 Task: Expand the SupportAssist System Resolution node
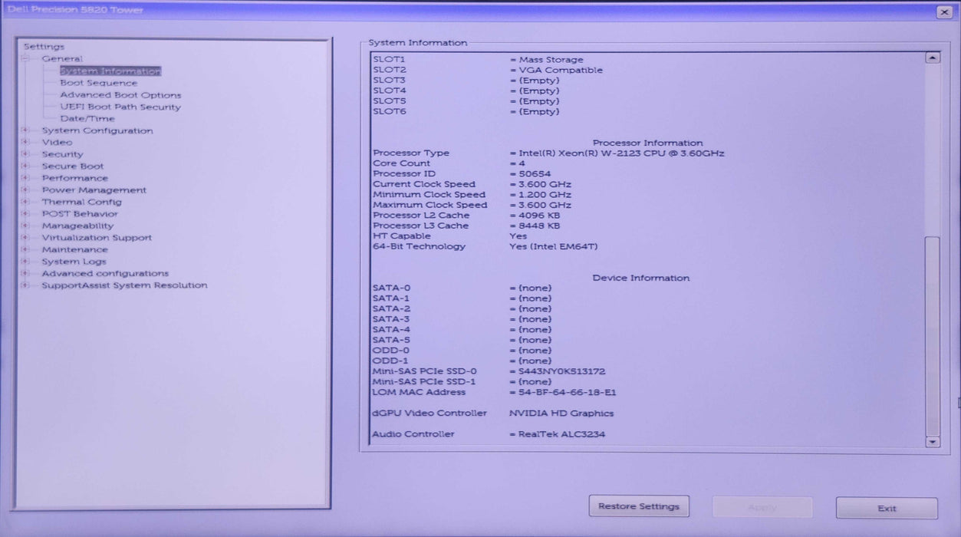(x=25, y=285)
